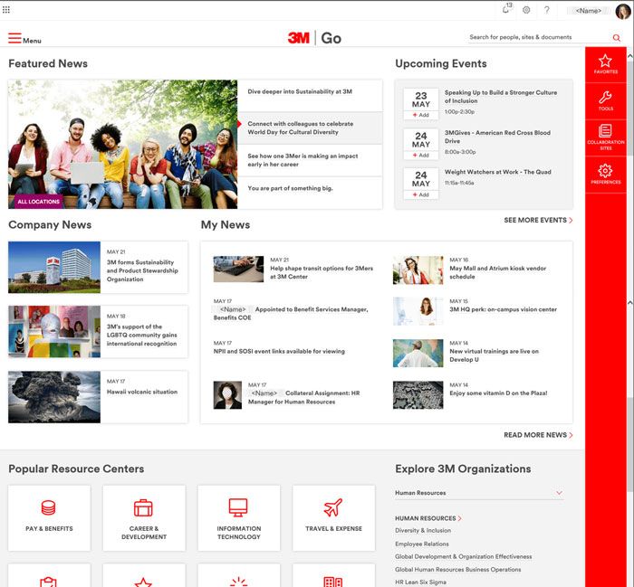Select World Day for Cultural Diversity story
The image size is (634, 587).
[310, 128]
